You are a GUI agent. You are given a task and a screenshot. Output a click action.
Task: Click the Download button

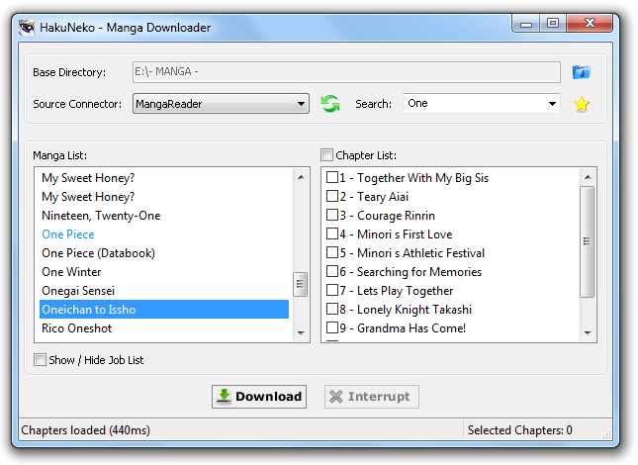click(x=259, y=397)
